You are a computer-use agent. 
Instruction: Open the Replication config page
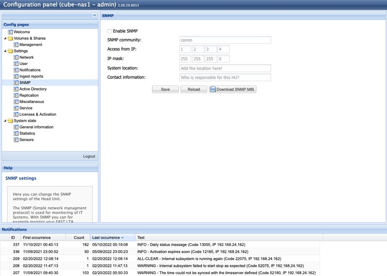tap(29, 96)
